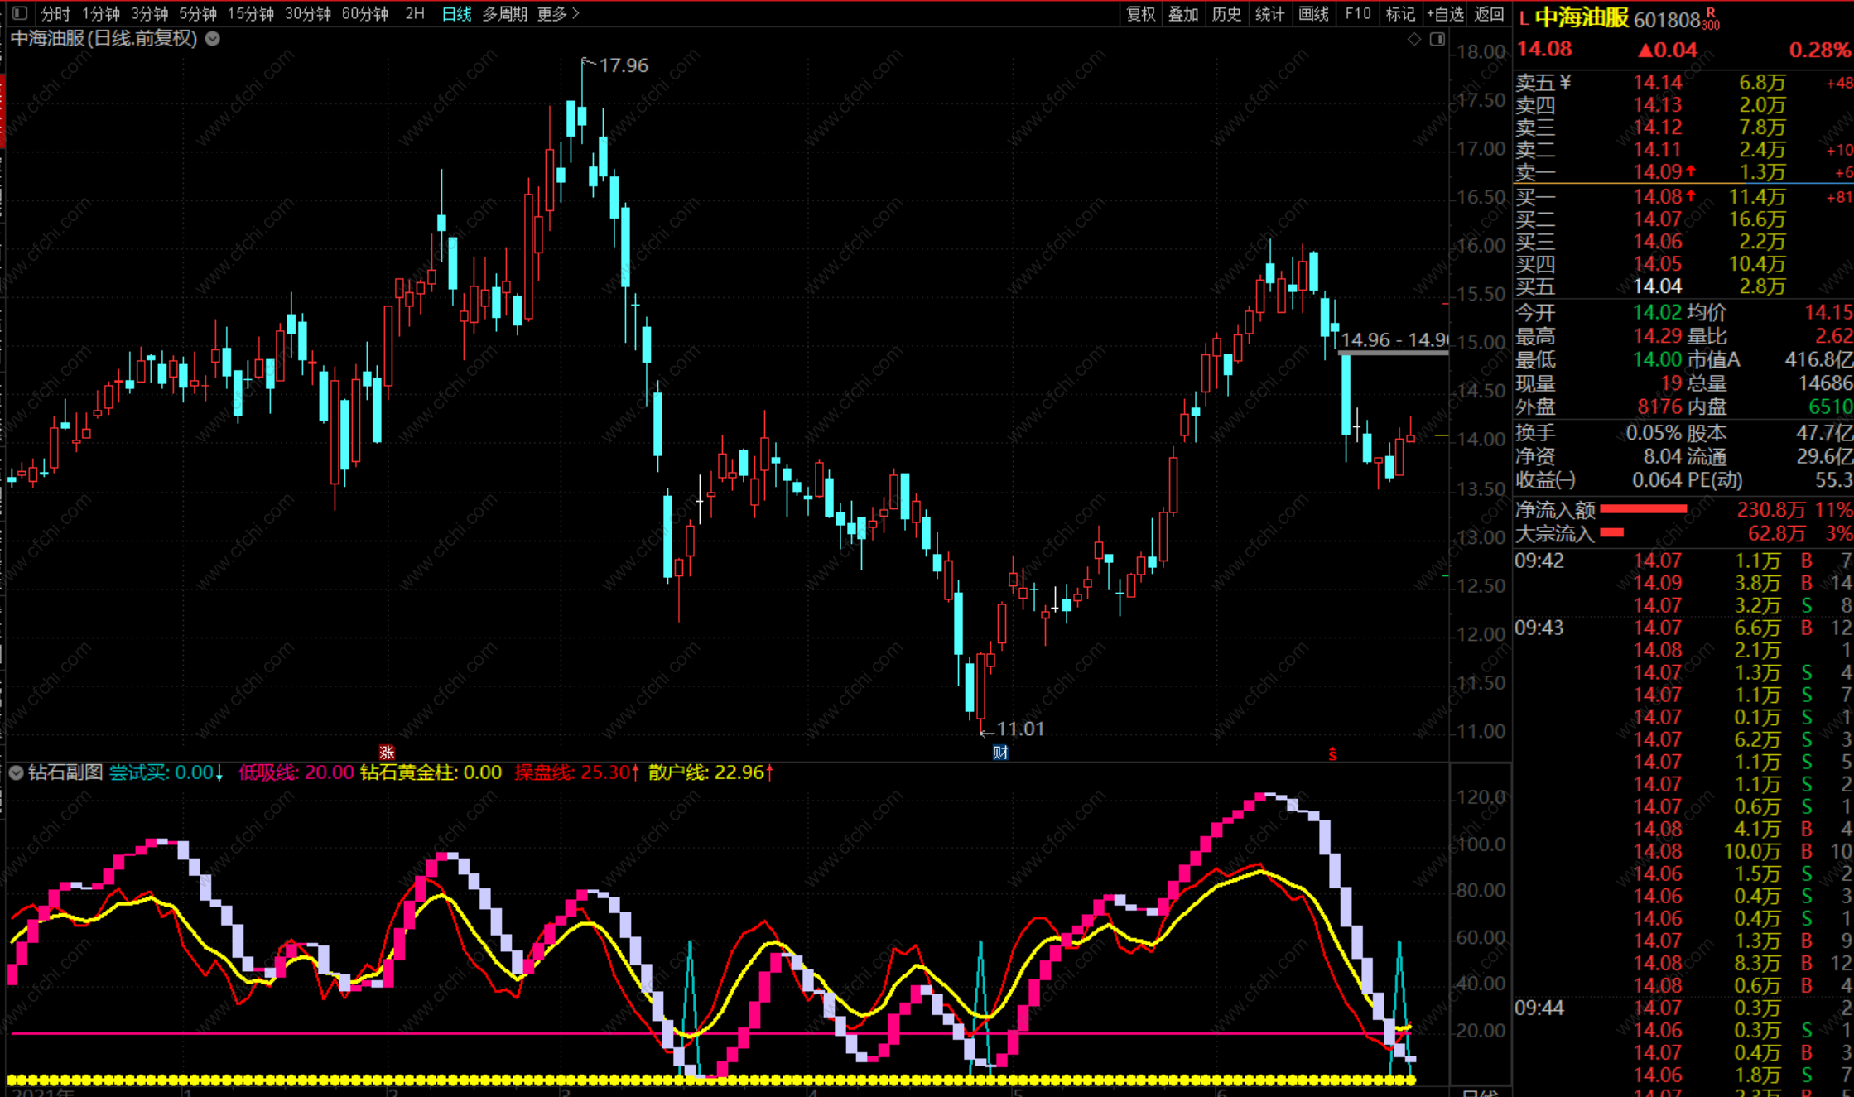The height and width of the screenshot is (1097, 1854).
Task: Click the 净流入额 red progress bar
Action: [1643, 509]
